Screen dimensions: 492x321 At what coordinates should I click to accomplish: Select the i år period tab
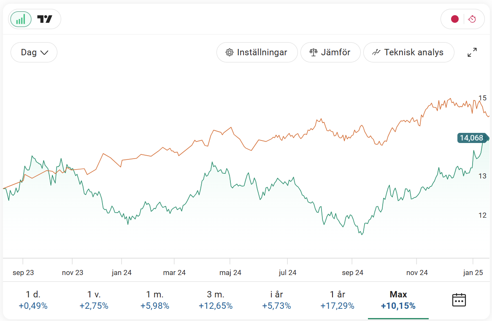(x=276, y=300)
